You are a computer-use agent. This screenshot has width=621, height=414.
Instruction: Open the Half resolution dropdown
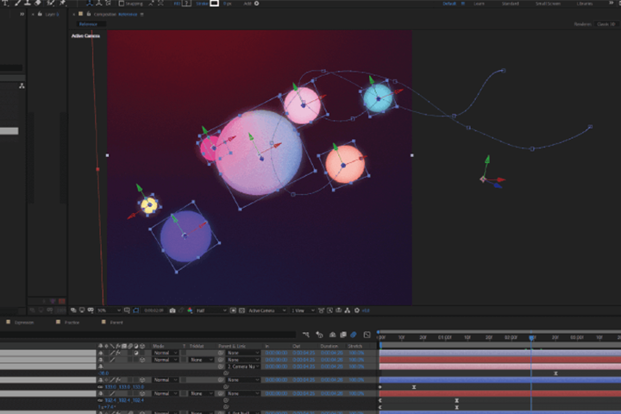pyautogui.click(x=211, y=310)
